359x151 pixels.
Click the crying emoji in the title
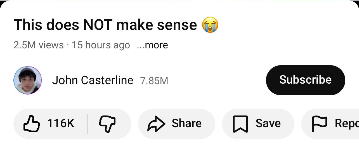point(210,25)
